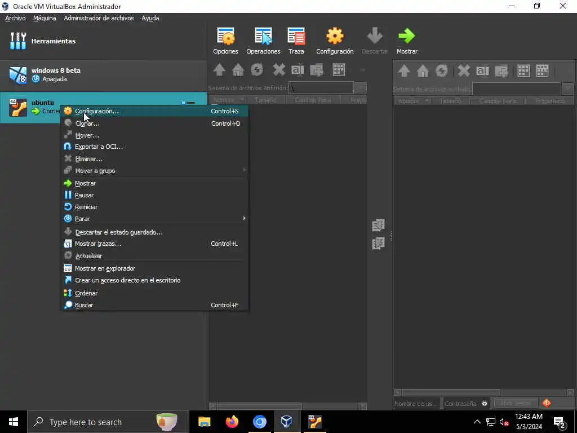This screenshot has height=433, width=577.
Task: Choose Reiniciar from the context menu
Action: tap(154, 207)
